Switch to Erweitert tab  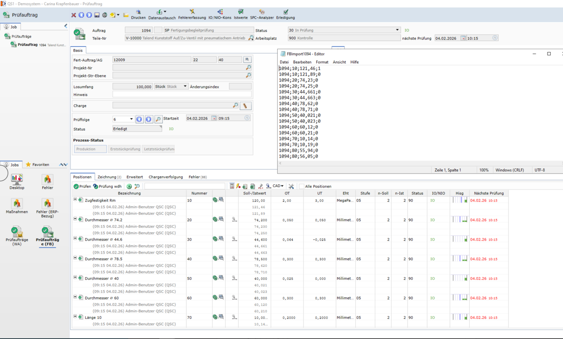point(135,177)
